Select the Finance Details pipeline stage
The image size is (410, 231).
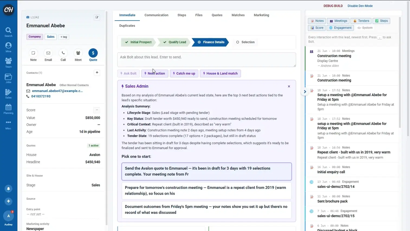pos(211,42)
